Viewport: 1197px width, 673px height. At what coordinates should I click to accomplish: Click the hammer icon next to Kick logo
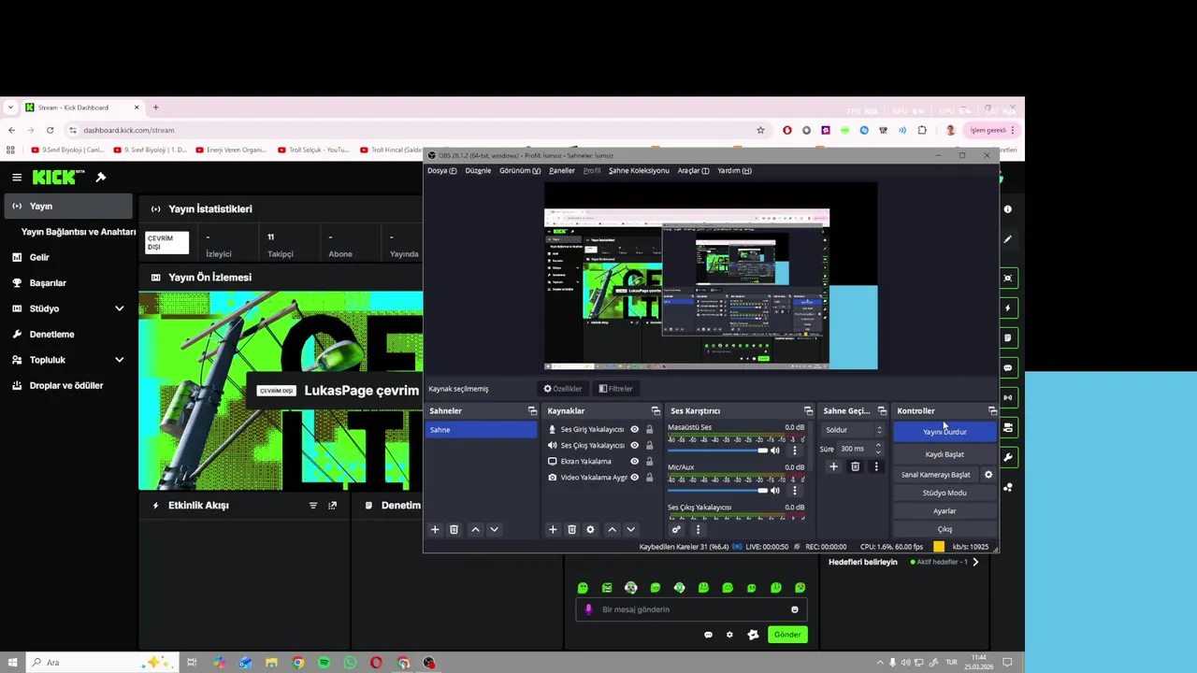[x=101, y=177]
